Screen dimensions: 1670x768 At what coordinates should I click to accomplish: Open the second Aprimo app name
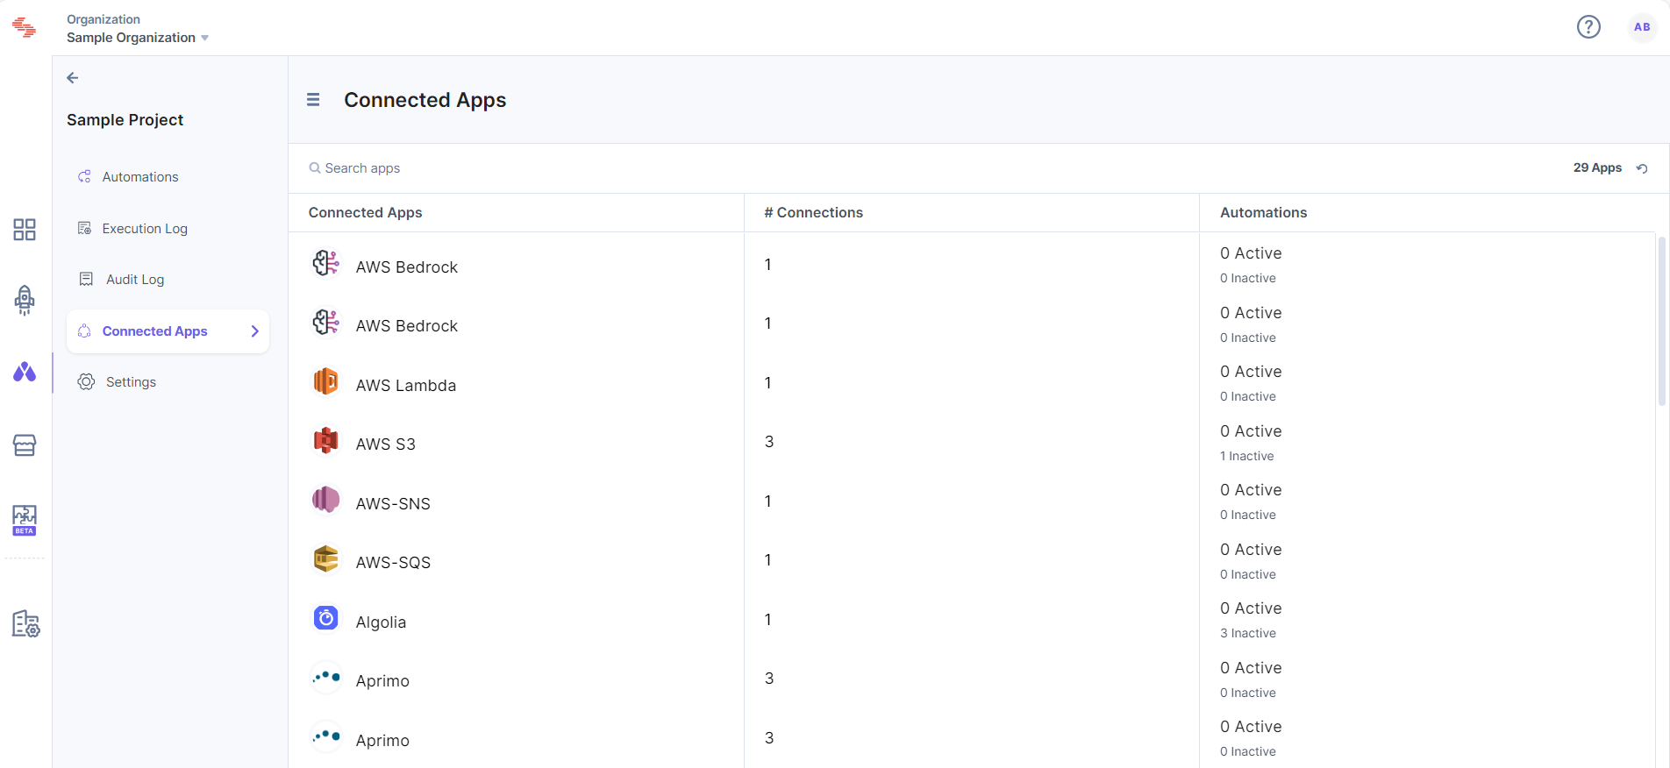pyautogui.click(x=382, y=741)
